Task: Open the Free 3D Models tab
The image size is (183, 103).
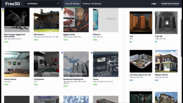Action: pos(72,4)
